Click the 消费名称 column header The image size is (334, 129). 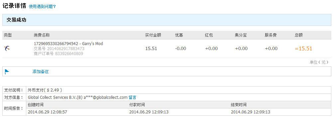click(x=42, y=35)
